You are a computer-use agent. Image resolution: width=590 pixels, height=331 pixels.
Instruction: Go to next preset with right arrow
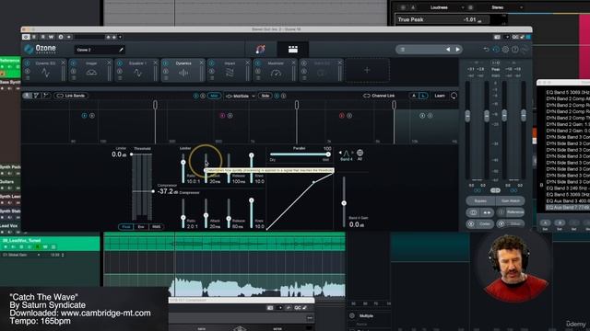pyautogui.click(x=457, y=49)
